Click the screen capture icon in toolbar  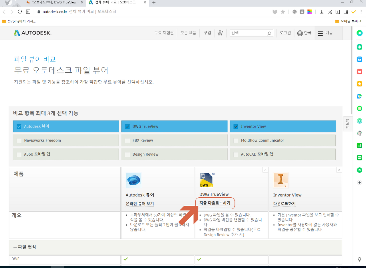pos(330,12)
